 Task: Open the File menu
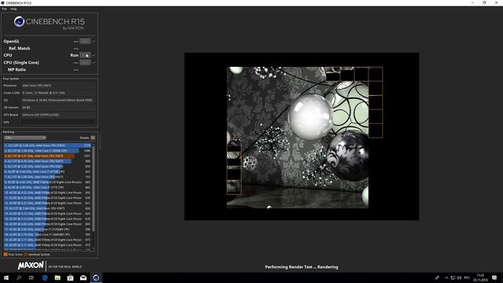pos(4,9)
